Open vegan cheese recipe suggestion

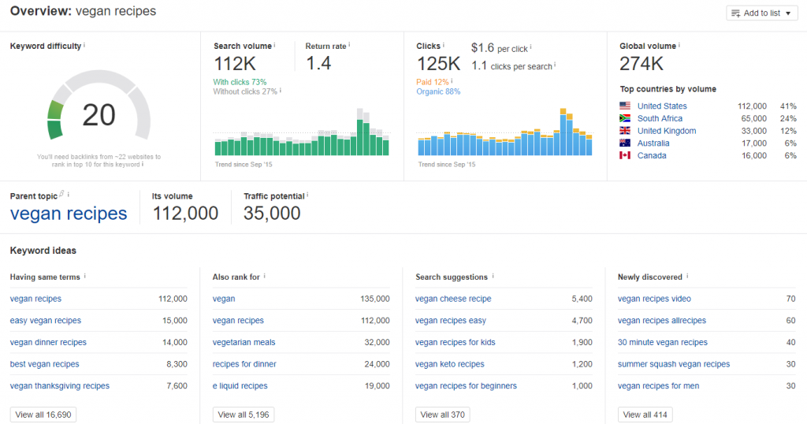click(x=453, y=299)
